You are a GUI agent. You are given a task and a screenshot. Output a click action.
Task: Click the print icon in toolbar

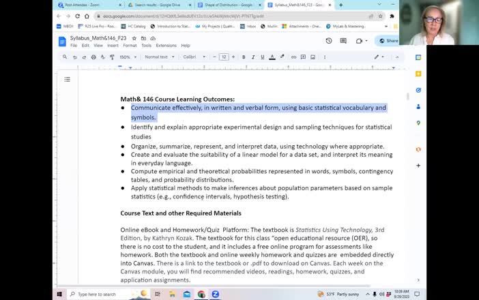click(91, 57)
